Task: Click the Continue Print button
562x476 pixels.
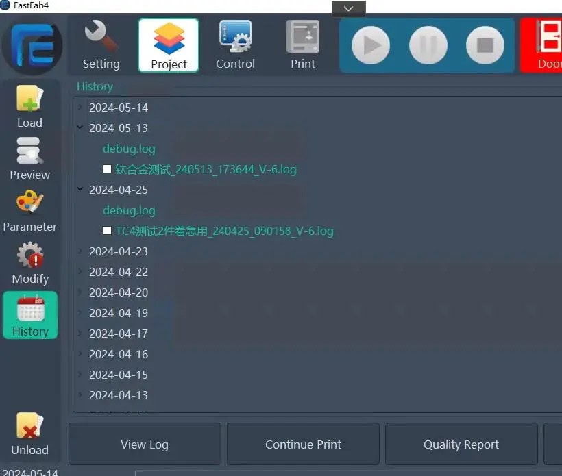Action: point(303,444)
